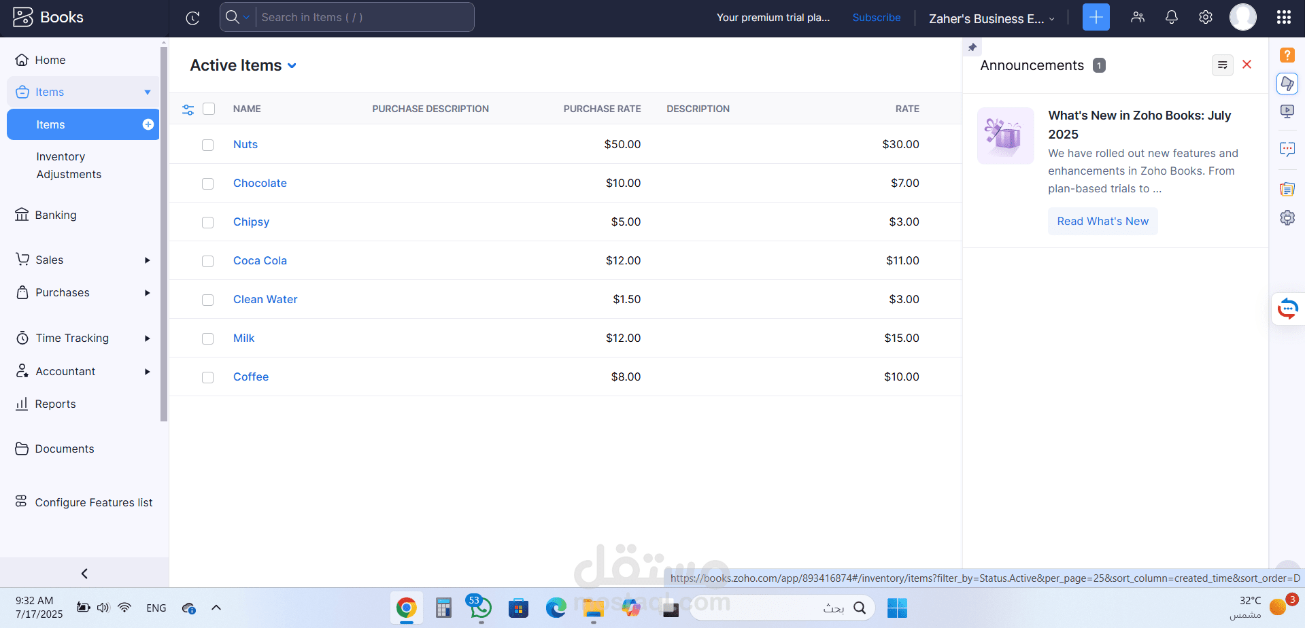
Task: Open the recent activity clock icon
Action: 193,18
